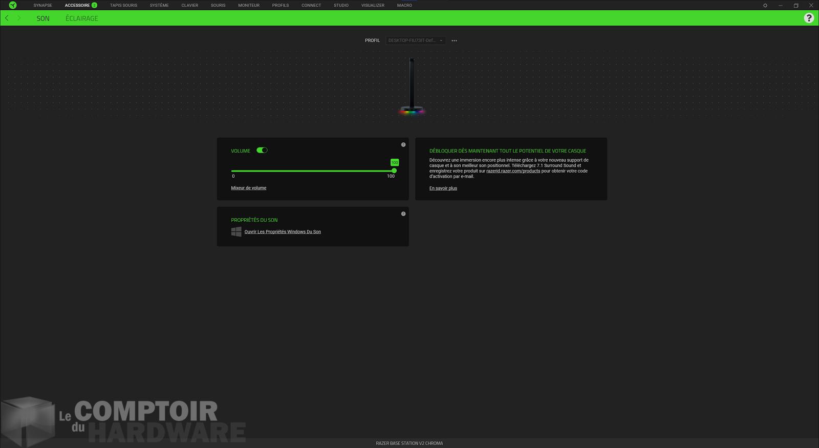Click the Accessoire badge count 2
This screenshot has width=819, height=448.
(94, 5)
